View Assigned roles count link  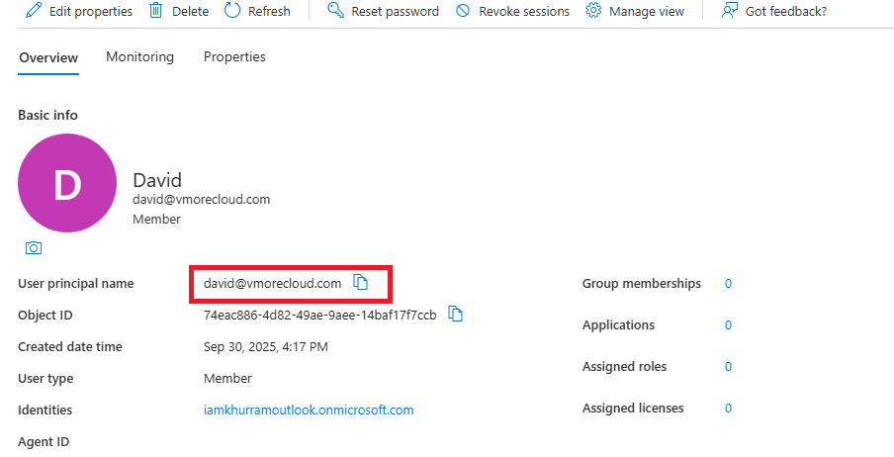pyautogui.click(x=728, y=366)
